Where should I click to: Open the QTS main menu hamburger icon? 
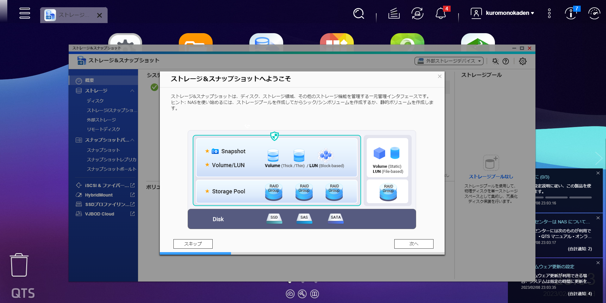[25, 13]
